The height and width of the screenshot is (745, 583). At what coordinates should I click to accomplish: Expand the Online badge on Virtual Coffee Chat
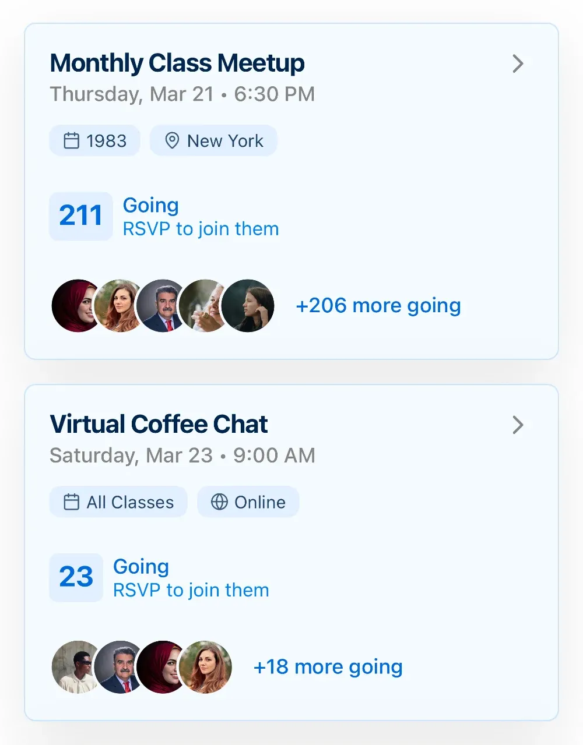(248, 502)
